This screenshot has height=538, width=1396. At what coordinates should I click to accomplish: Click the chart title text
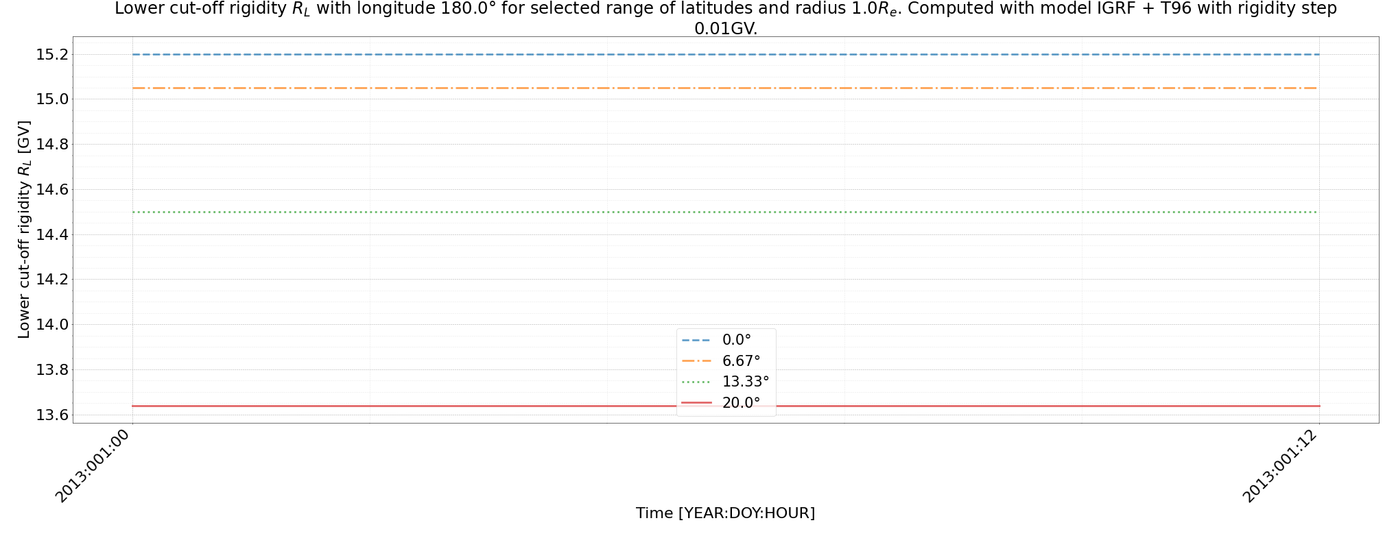[x=726, y=19]
